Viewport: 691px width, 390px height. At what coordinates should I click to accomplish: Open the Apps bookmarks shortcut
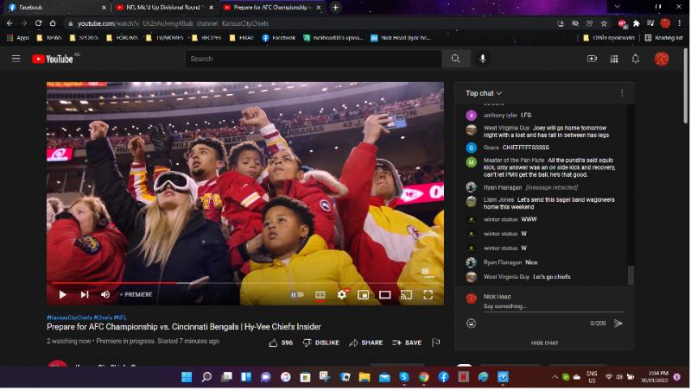(x=18, y=38)
